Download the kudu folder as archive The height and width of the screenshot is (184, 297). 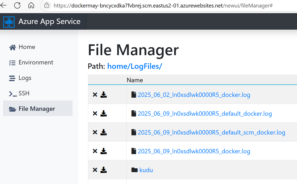point(104,170)
